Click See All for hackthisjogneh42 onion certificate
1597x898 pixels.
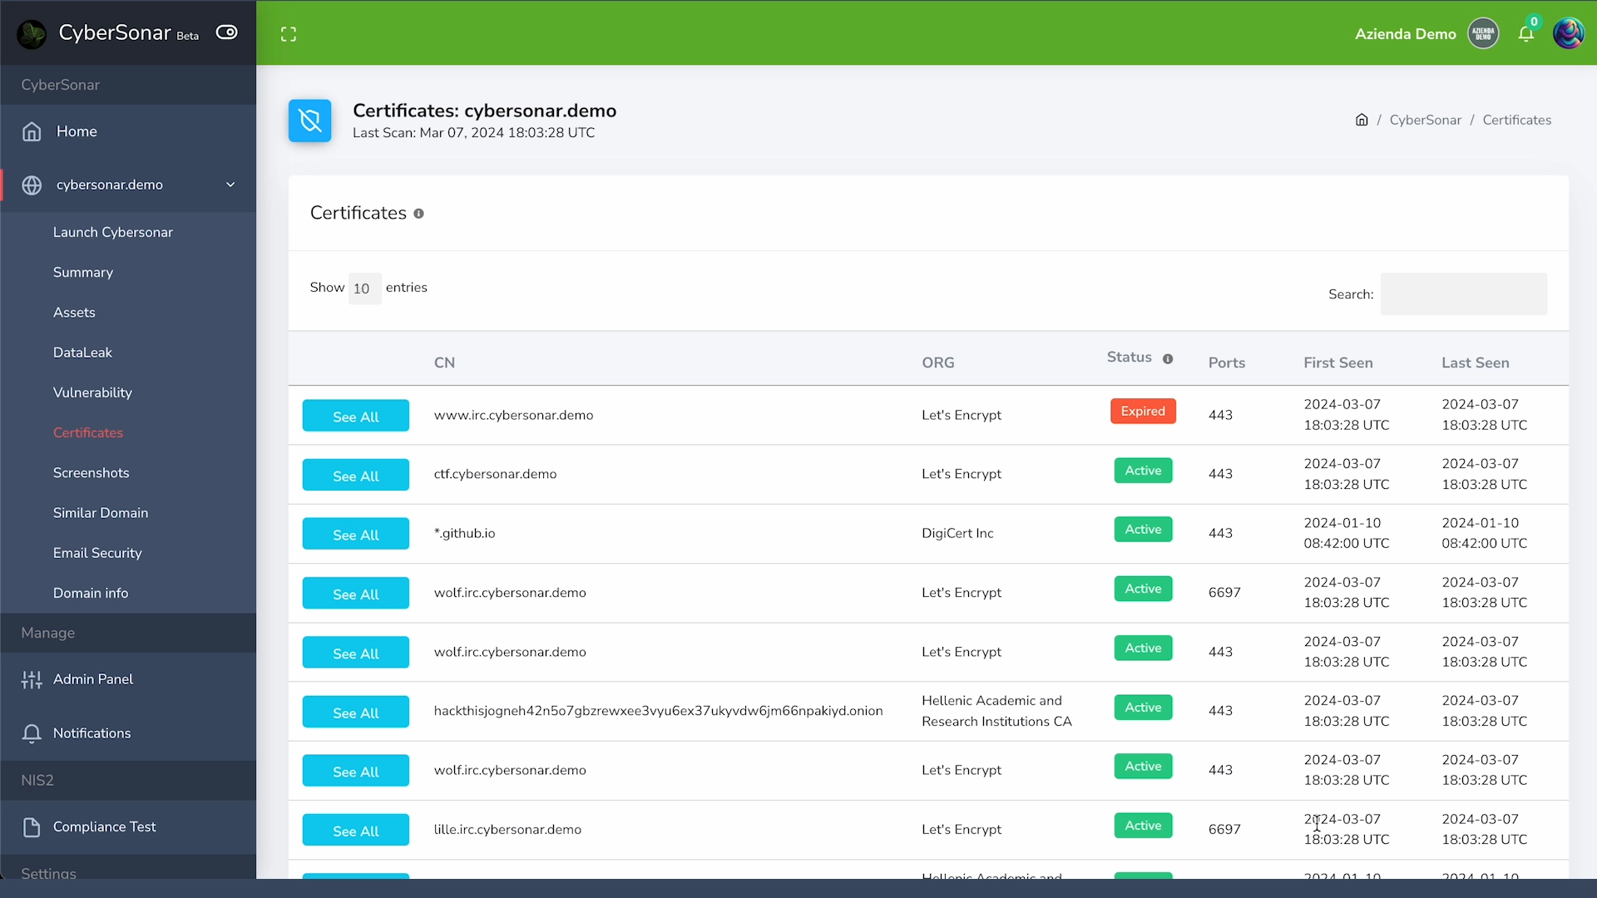(x=355, y=712)
